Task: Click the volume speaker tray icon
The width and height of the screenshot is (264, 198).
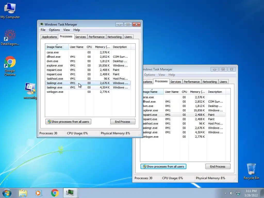Action: click(x=232, y=193)
